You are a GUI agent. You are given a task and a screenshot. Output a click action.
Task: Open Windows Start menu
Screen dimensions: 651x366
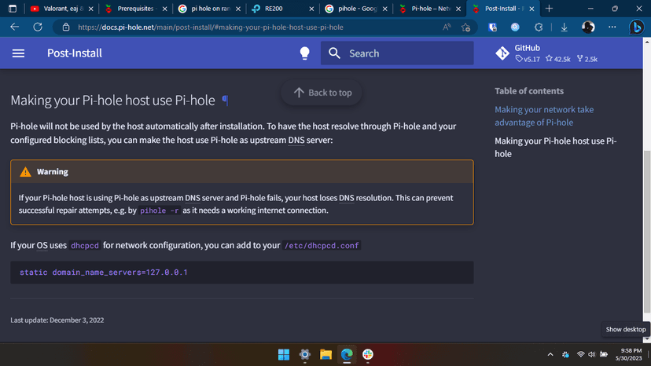point(284,354)
